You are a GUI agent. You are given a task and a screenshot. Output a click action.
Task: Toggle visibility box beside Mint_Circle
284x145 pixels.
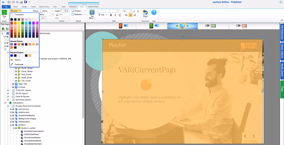click(x=16, y=74)
